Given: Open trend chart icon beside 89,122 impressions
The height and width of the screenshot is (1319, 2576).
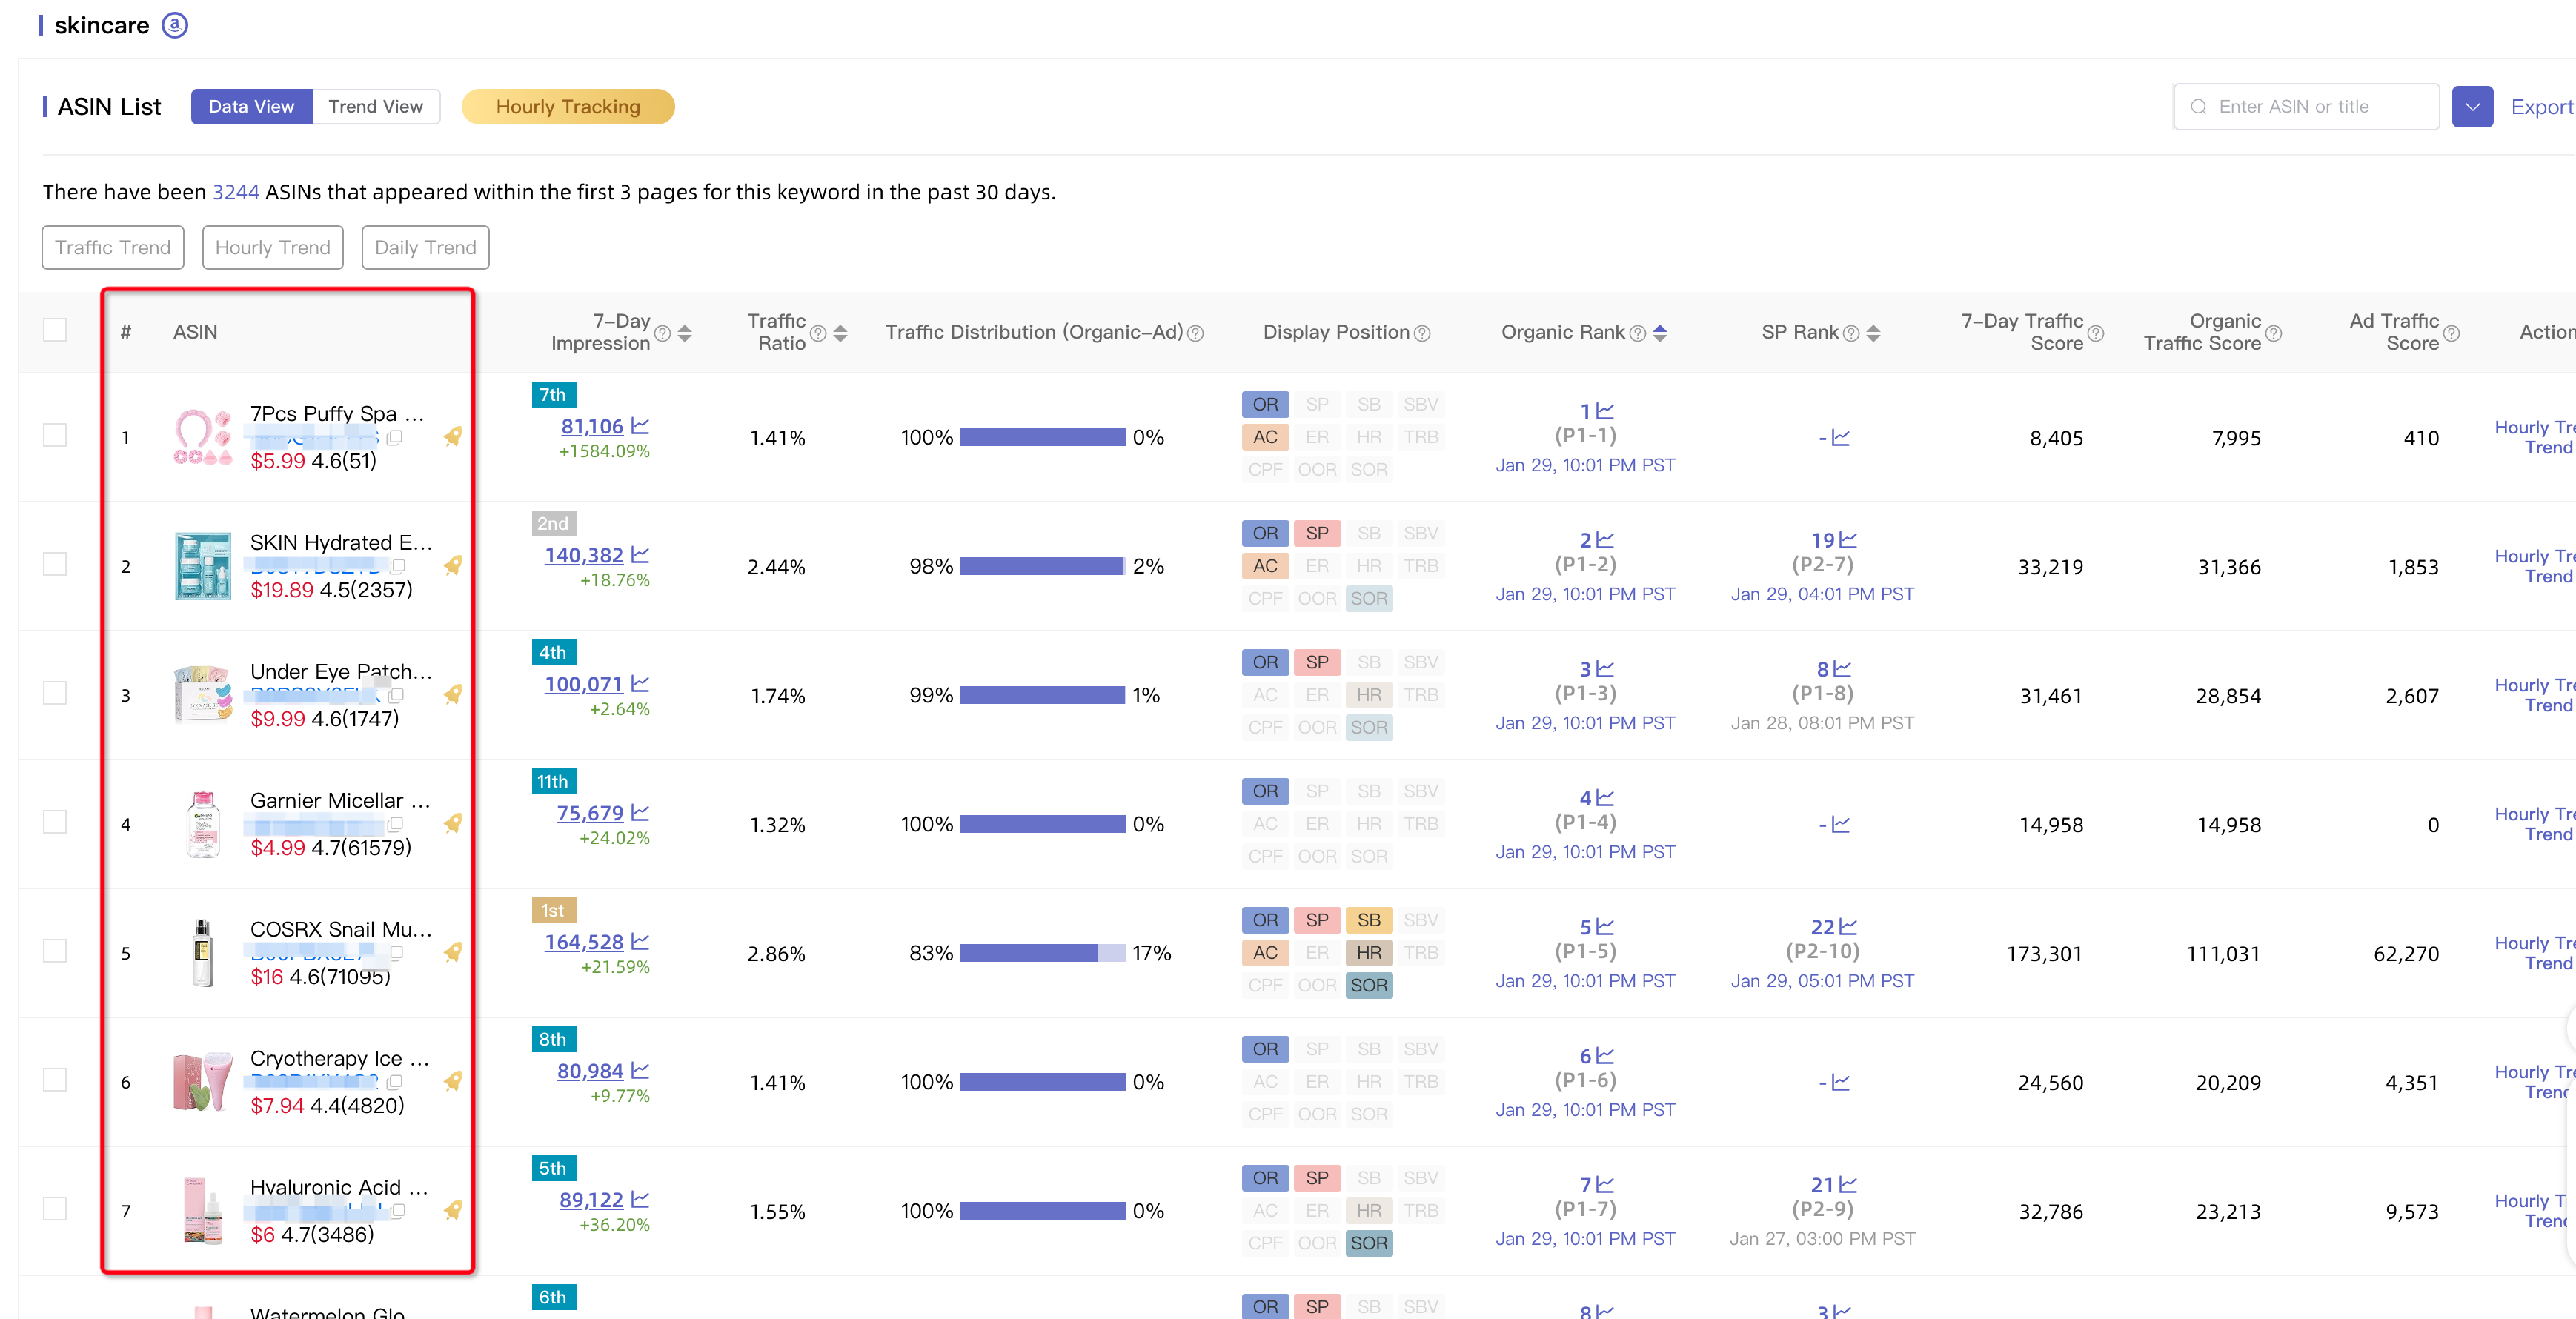Looking at the screenshot, I should pyautogui.click(x=641, y=1200).
